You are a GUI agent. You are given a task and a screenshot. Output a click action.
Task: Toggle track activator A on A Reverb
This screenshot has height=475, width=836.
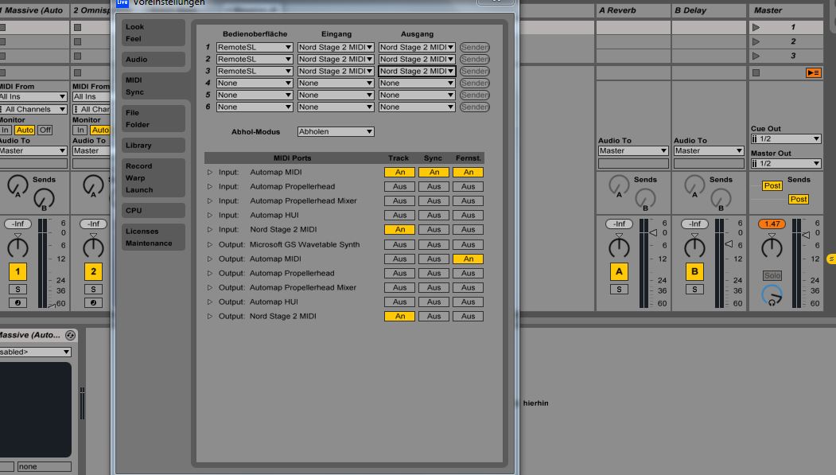tap(619, 271)
